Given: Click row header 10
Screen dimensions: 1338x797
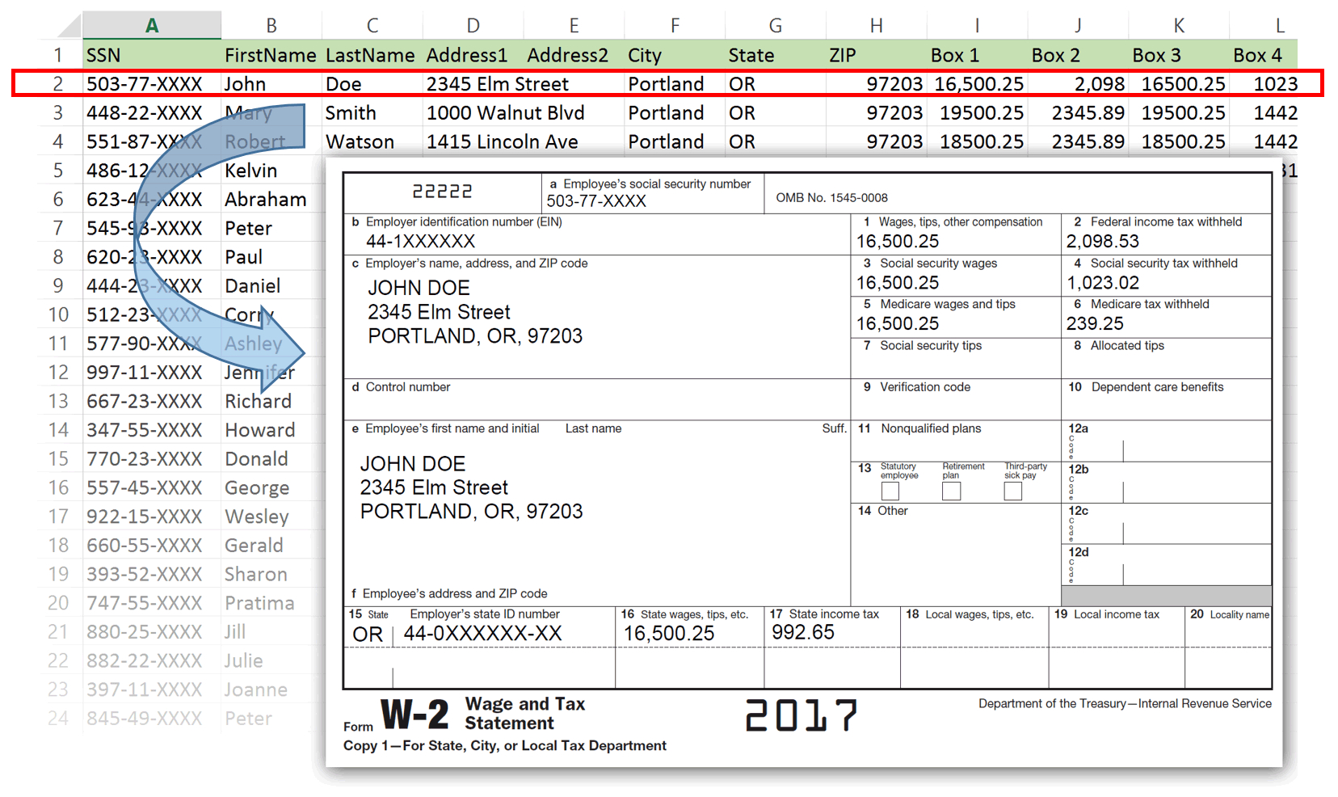Looking at the screenshot, I should 58,314.
